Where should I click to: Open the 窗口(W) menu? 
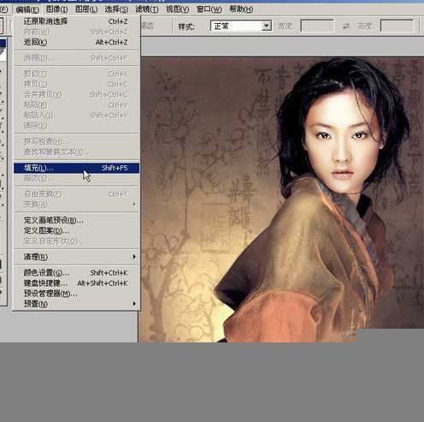pyautogui.click(x=209, y=9)
